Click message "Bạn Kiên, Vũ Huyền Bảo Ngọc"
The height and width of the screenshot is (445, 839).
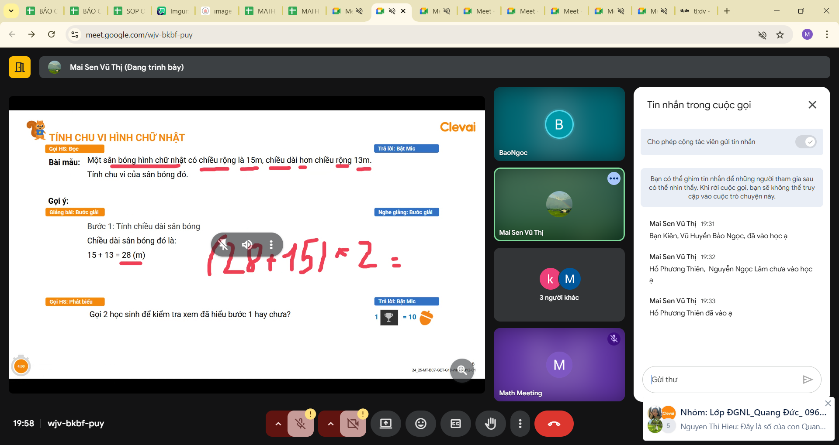pyautogui.click(x=718, y=236)
